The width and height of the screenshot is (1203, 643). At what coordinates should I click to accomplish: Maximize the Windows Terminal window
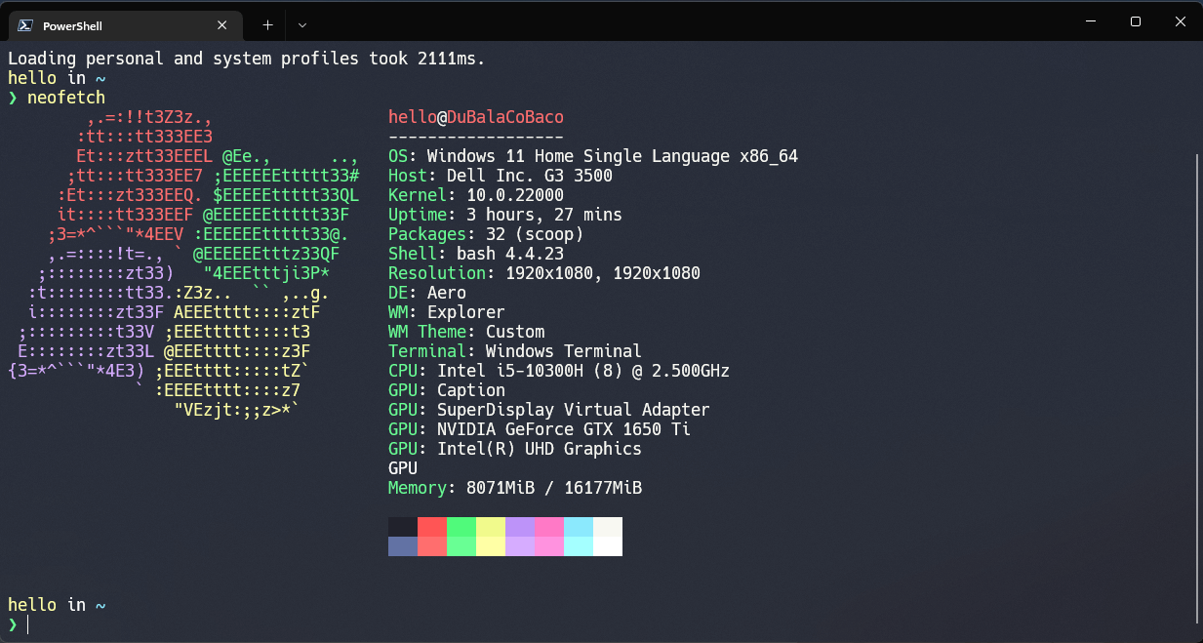tap(1136, 21)
